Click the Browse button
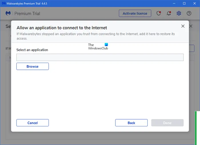 coord(33,66)
